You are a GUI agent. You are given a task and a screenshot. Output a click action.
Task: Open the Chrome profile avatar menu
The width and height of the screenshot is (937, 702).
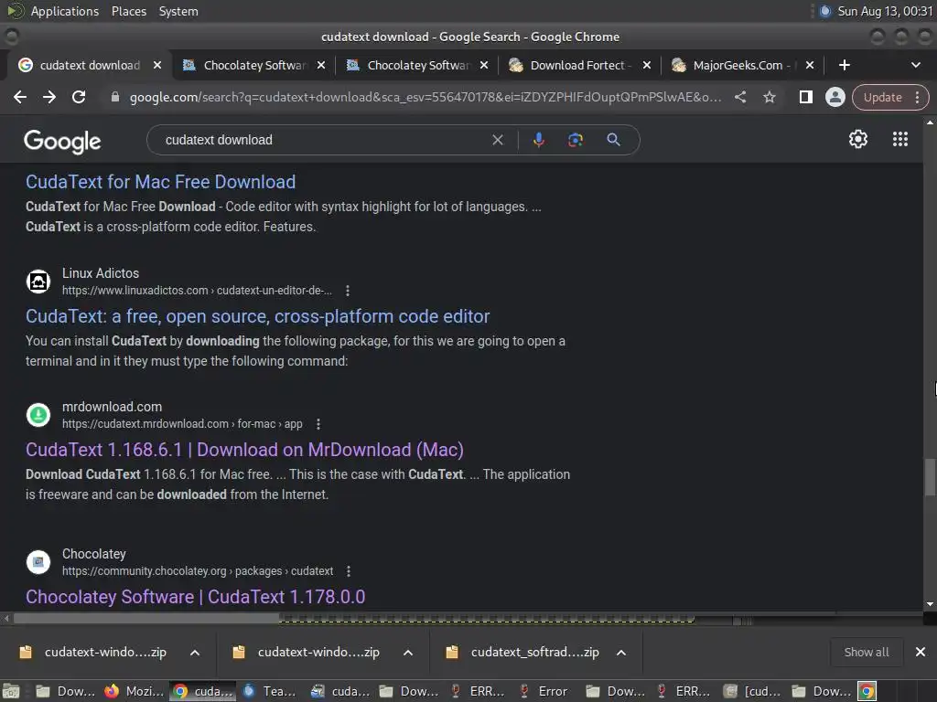[x=835, y=97]
